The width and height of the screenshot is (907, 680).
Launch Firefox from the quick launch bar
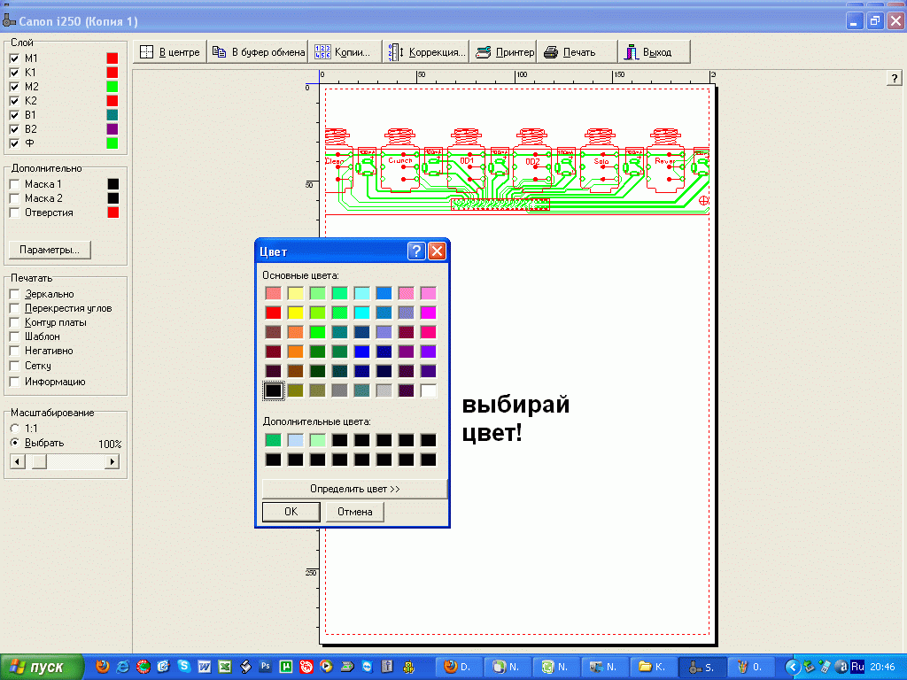[x=103, y=667]
